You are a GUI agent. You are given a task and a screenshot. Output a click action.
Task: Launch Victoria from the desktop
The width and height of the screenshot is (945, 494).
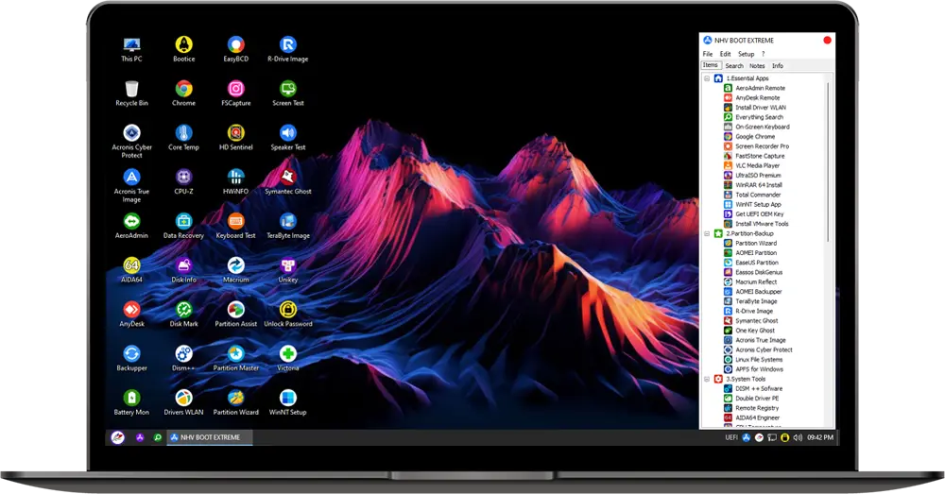click(288, 358)
